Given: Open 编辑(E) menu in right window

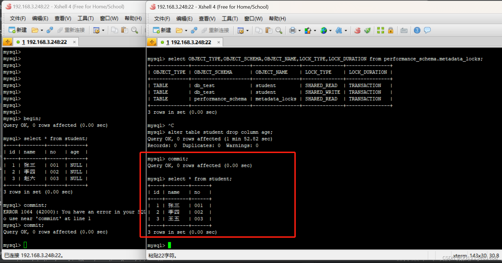Looking at the screenshot, I should [184, 19].
